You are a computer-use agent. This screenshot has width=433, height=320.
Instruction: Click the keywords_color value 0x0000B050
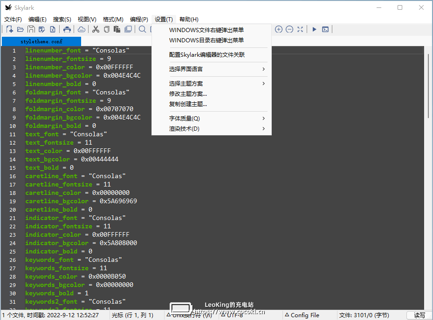pyautogui.click(x=107, y=276)
